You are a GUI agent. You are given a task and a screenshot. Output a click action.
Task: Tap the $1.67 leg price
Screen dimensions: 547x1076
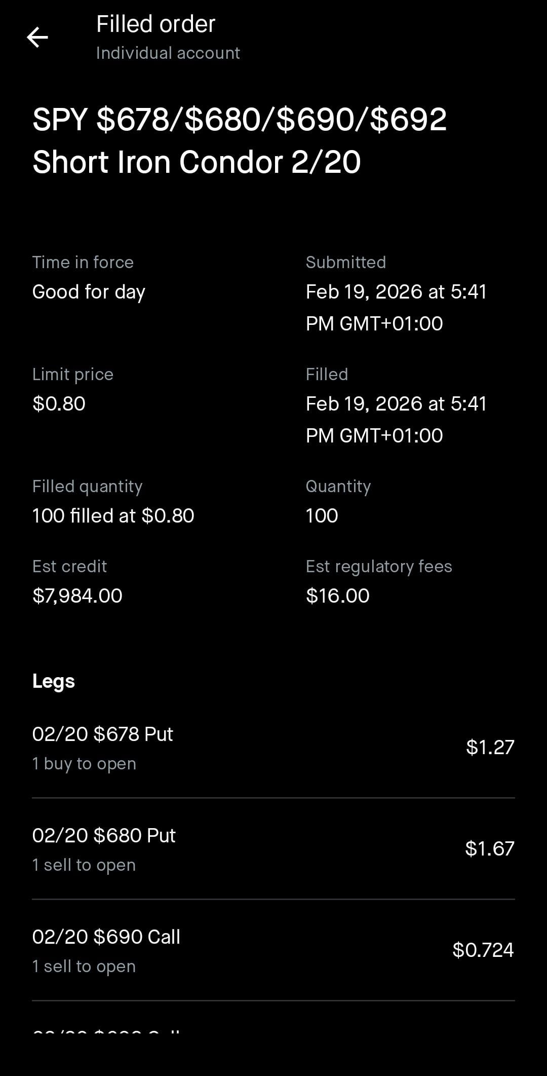[x=489, y=848]
